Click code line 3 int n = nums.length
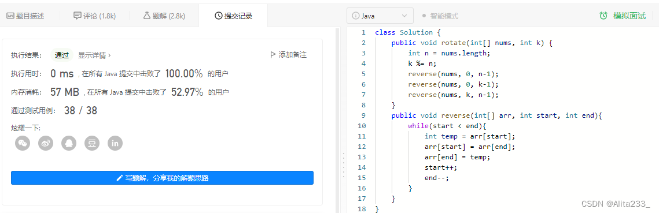659x213 pixels. coord(450,53)
